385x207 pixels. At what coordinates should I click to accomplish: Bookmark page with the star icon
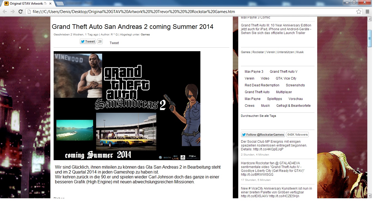click(359, 12)
